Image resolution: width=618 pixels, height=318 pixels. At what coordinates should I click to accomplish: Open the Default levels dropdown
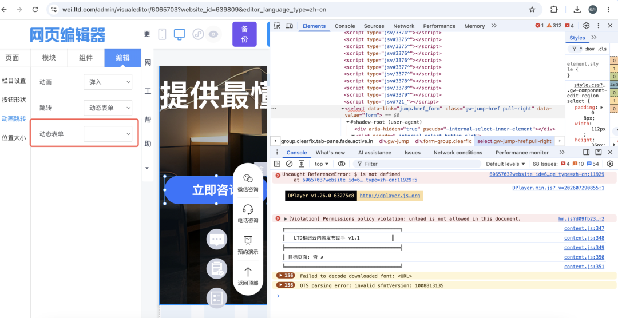(x=505, y=164)
